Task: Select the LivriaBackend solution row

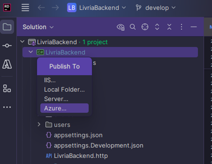Action: tap(110, 42)
